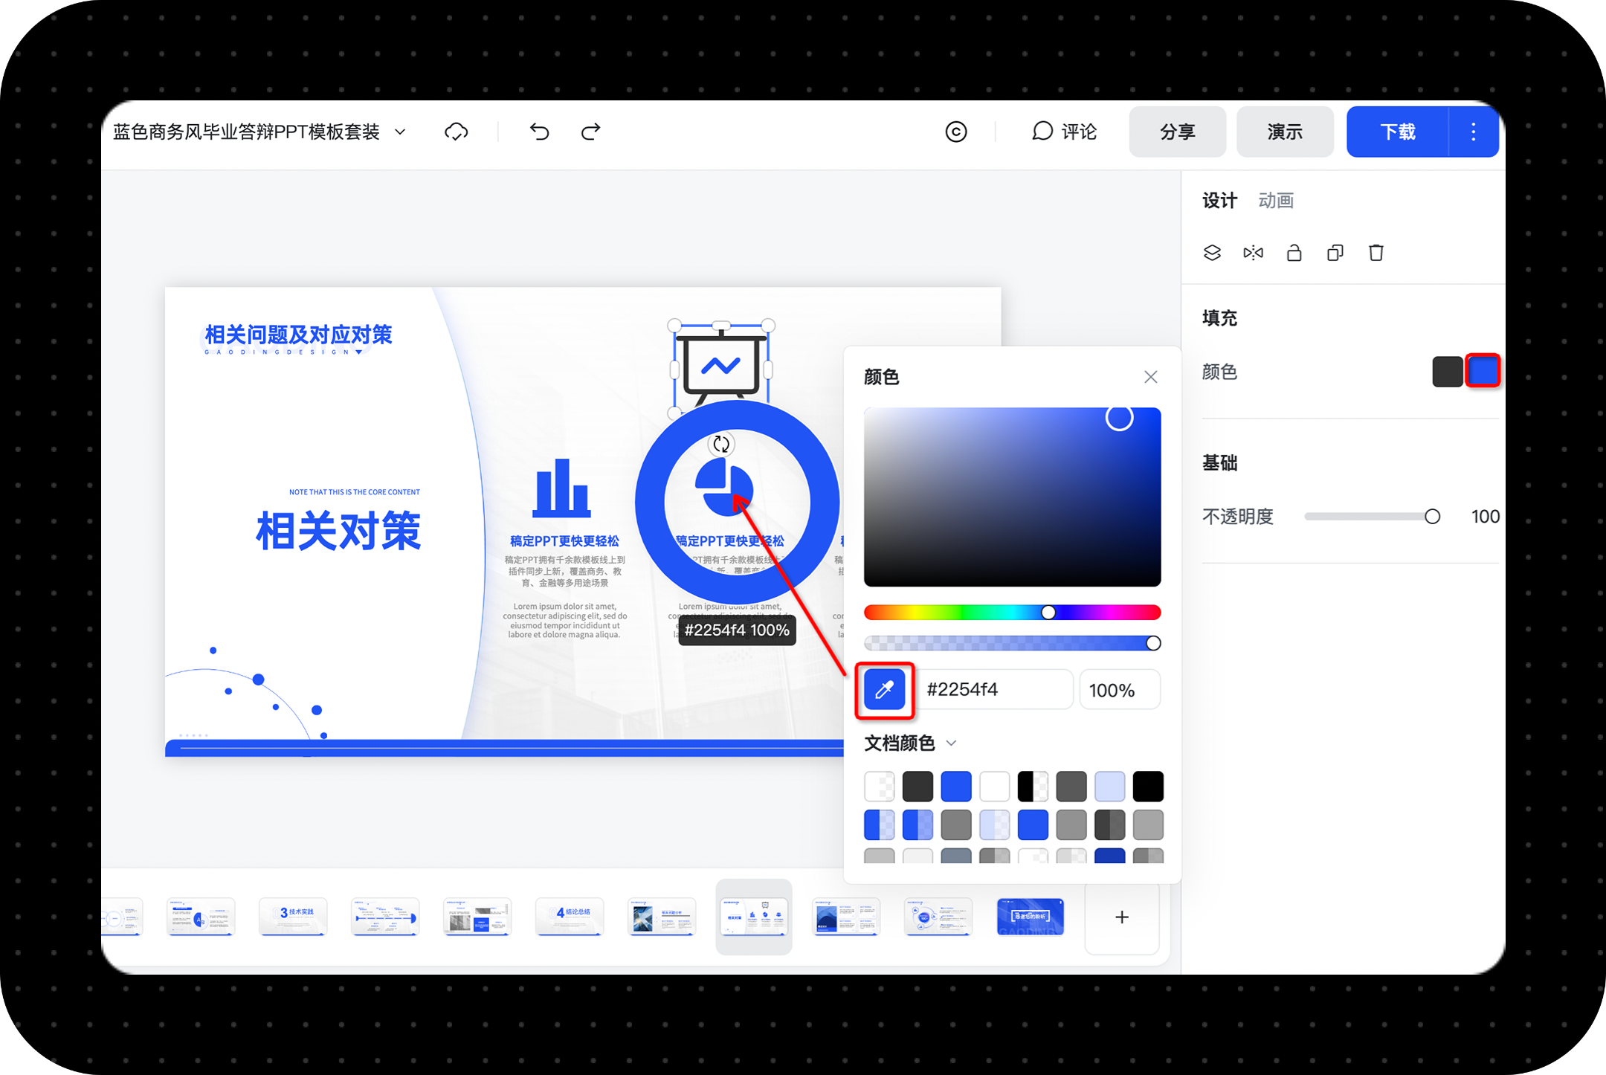This screenshot has height=1075, width=1606.
Task: Click the 不透明度 opacity slider handle
Action: click(x=1433, y=517)
